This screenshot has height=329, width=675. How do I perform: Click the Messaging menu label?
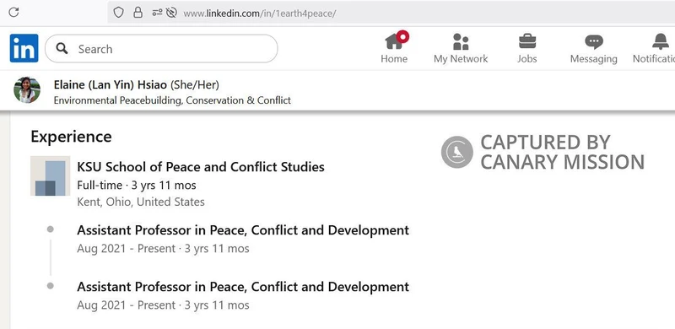[594, 59]
